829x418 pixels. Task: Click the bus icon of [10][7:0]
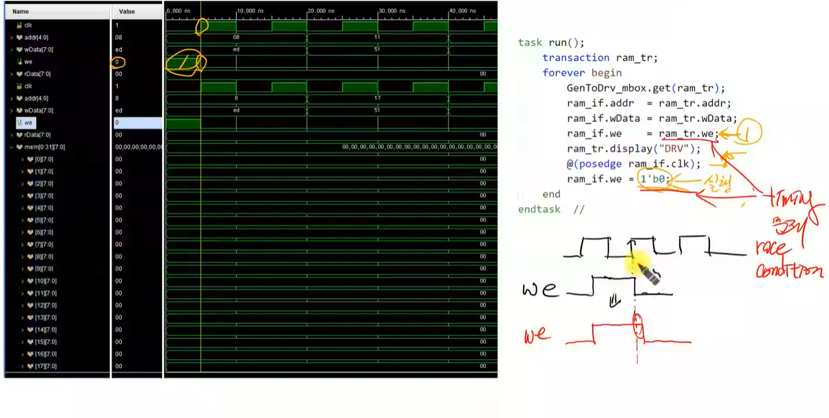[30, 281]
